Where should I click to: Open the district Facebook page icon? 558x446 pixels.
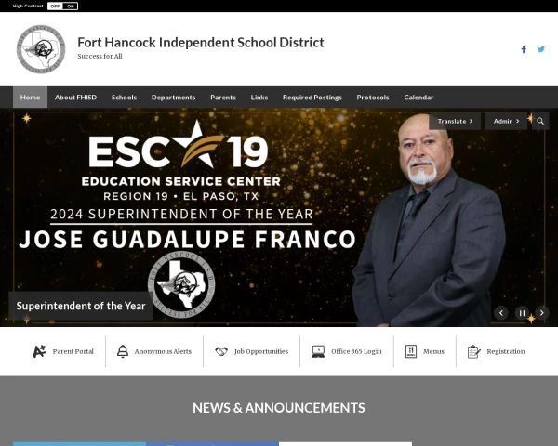524,49
